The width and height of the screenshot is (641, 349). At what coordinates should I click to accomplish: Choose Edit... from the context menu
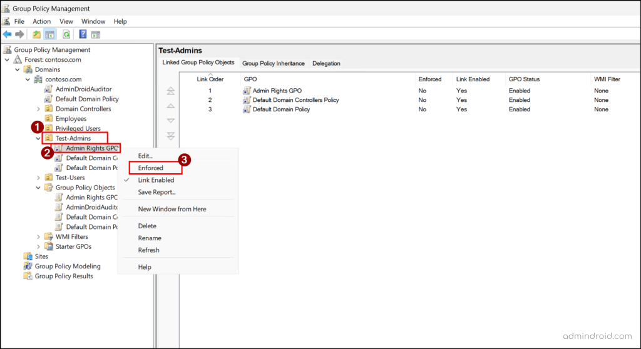(145, 156)
